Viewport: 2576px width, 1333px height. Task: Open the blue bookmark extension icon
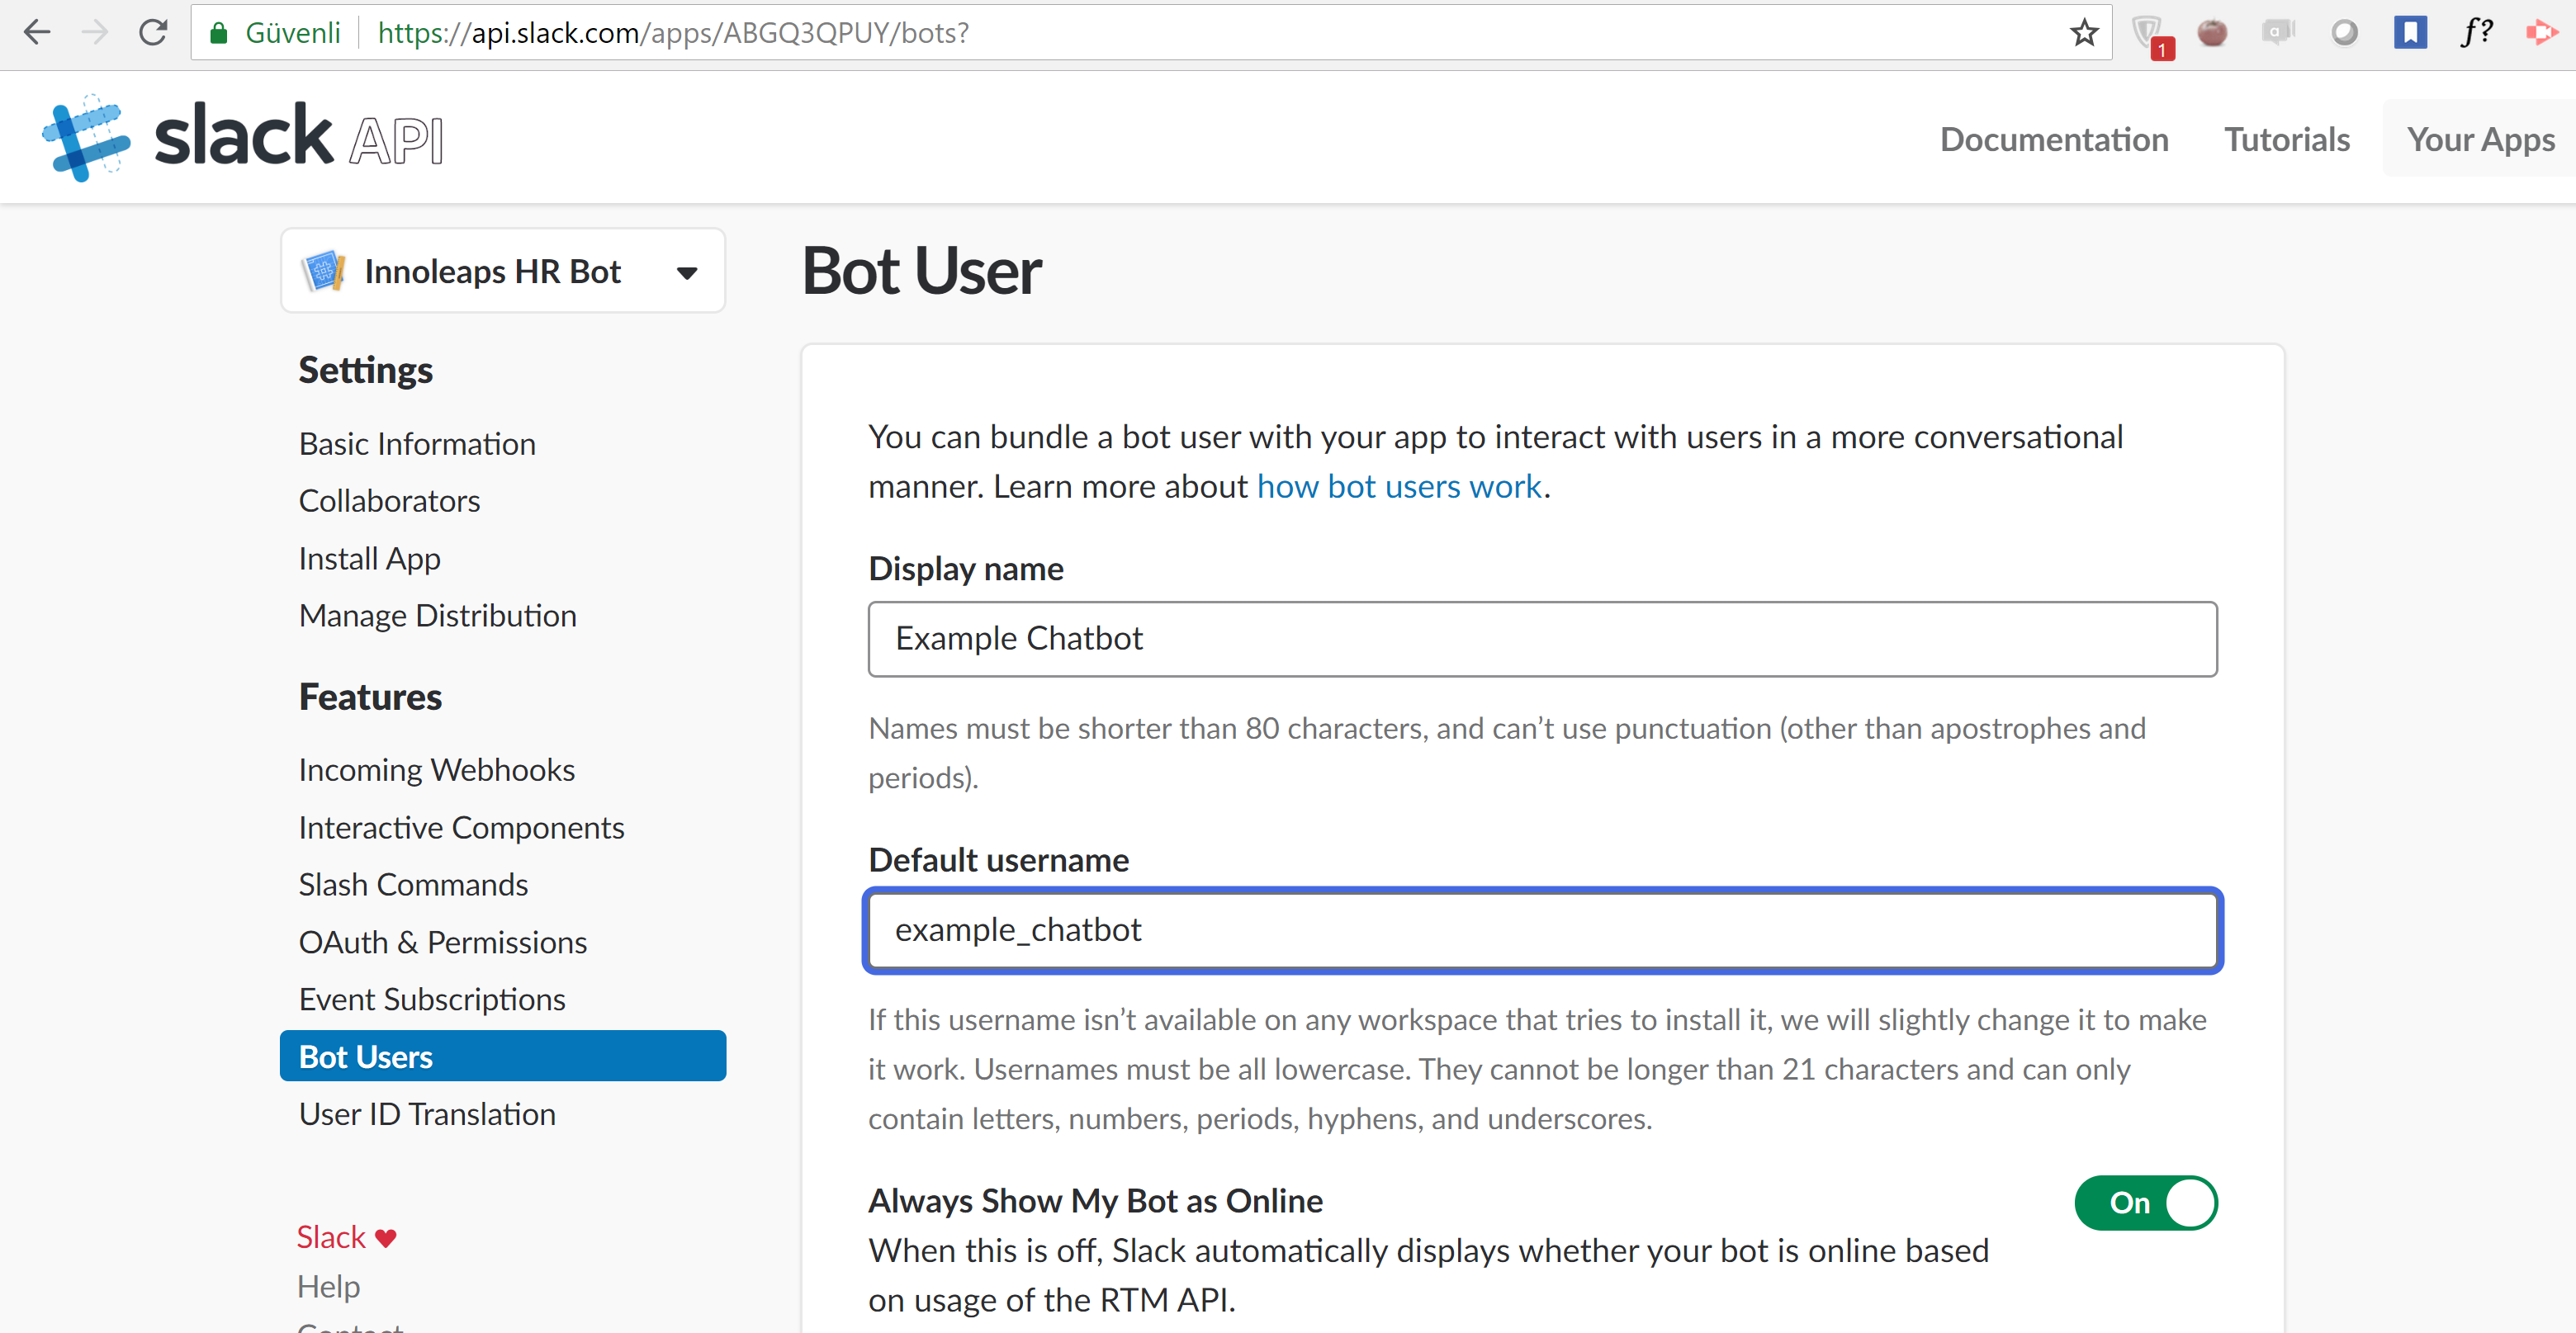pyautogui.click(x=2410, y=33)
